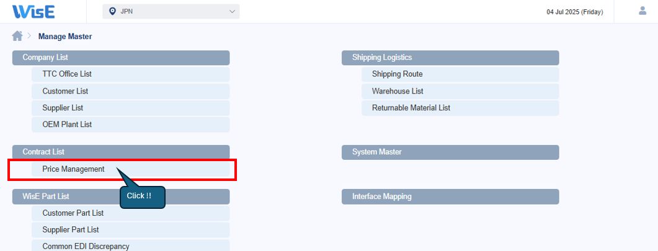Open Customer Part List
The height and width of the screenshot is (251, 658).
73,213
